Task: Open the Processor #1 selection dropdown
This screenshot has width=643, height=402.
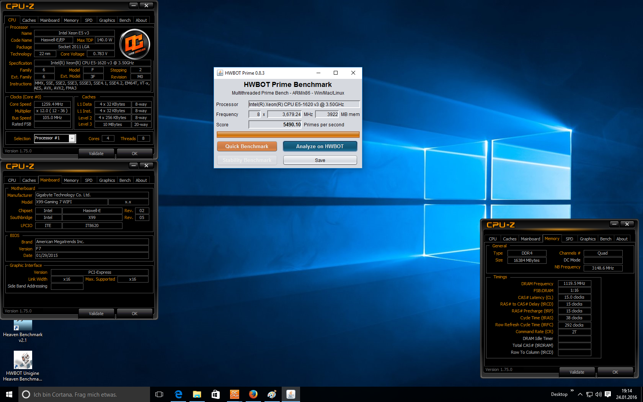Action: [72, 139]
